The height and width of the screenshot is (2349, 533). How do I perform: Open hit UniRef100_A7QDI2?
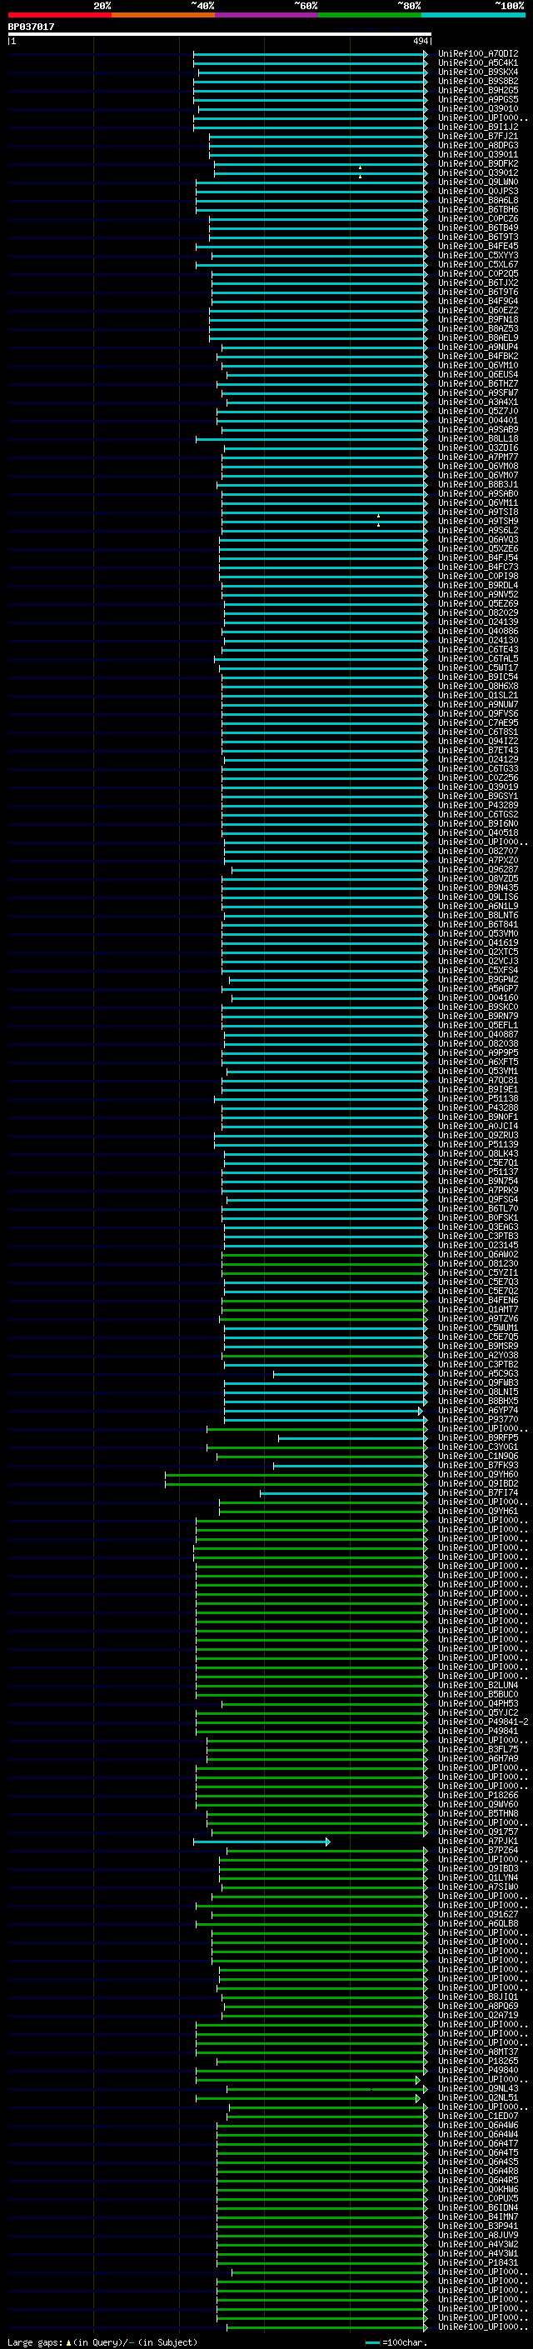coord(478,54)
